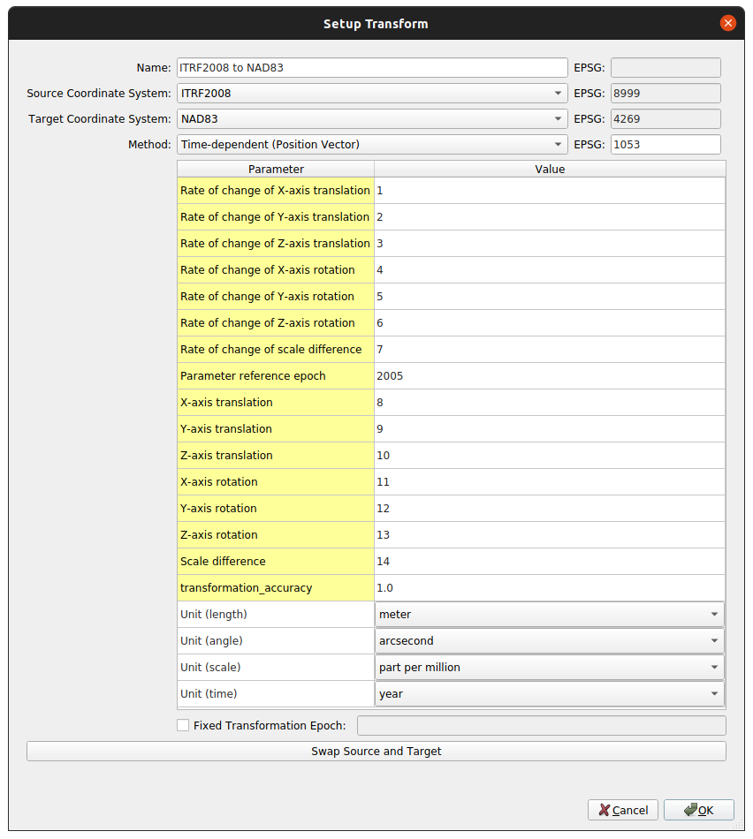The image size is (753, 839).
Task: Click the Cancel button
Action: point(623,810)
